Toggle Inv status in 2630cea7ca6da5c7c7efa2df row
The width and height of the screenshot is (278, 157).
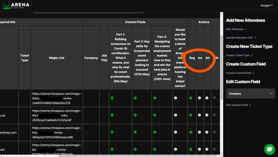click(x=199, y=115)
